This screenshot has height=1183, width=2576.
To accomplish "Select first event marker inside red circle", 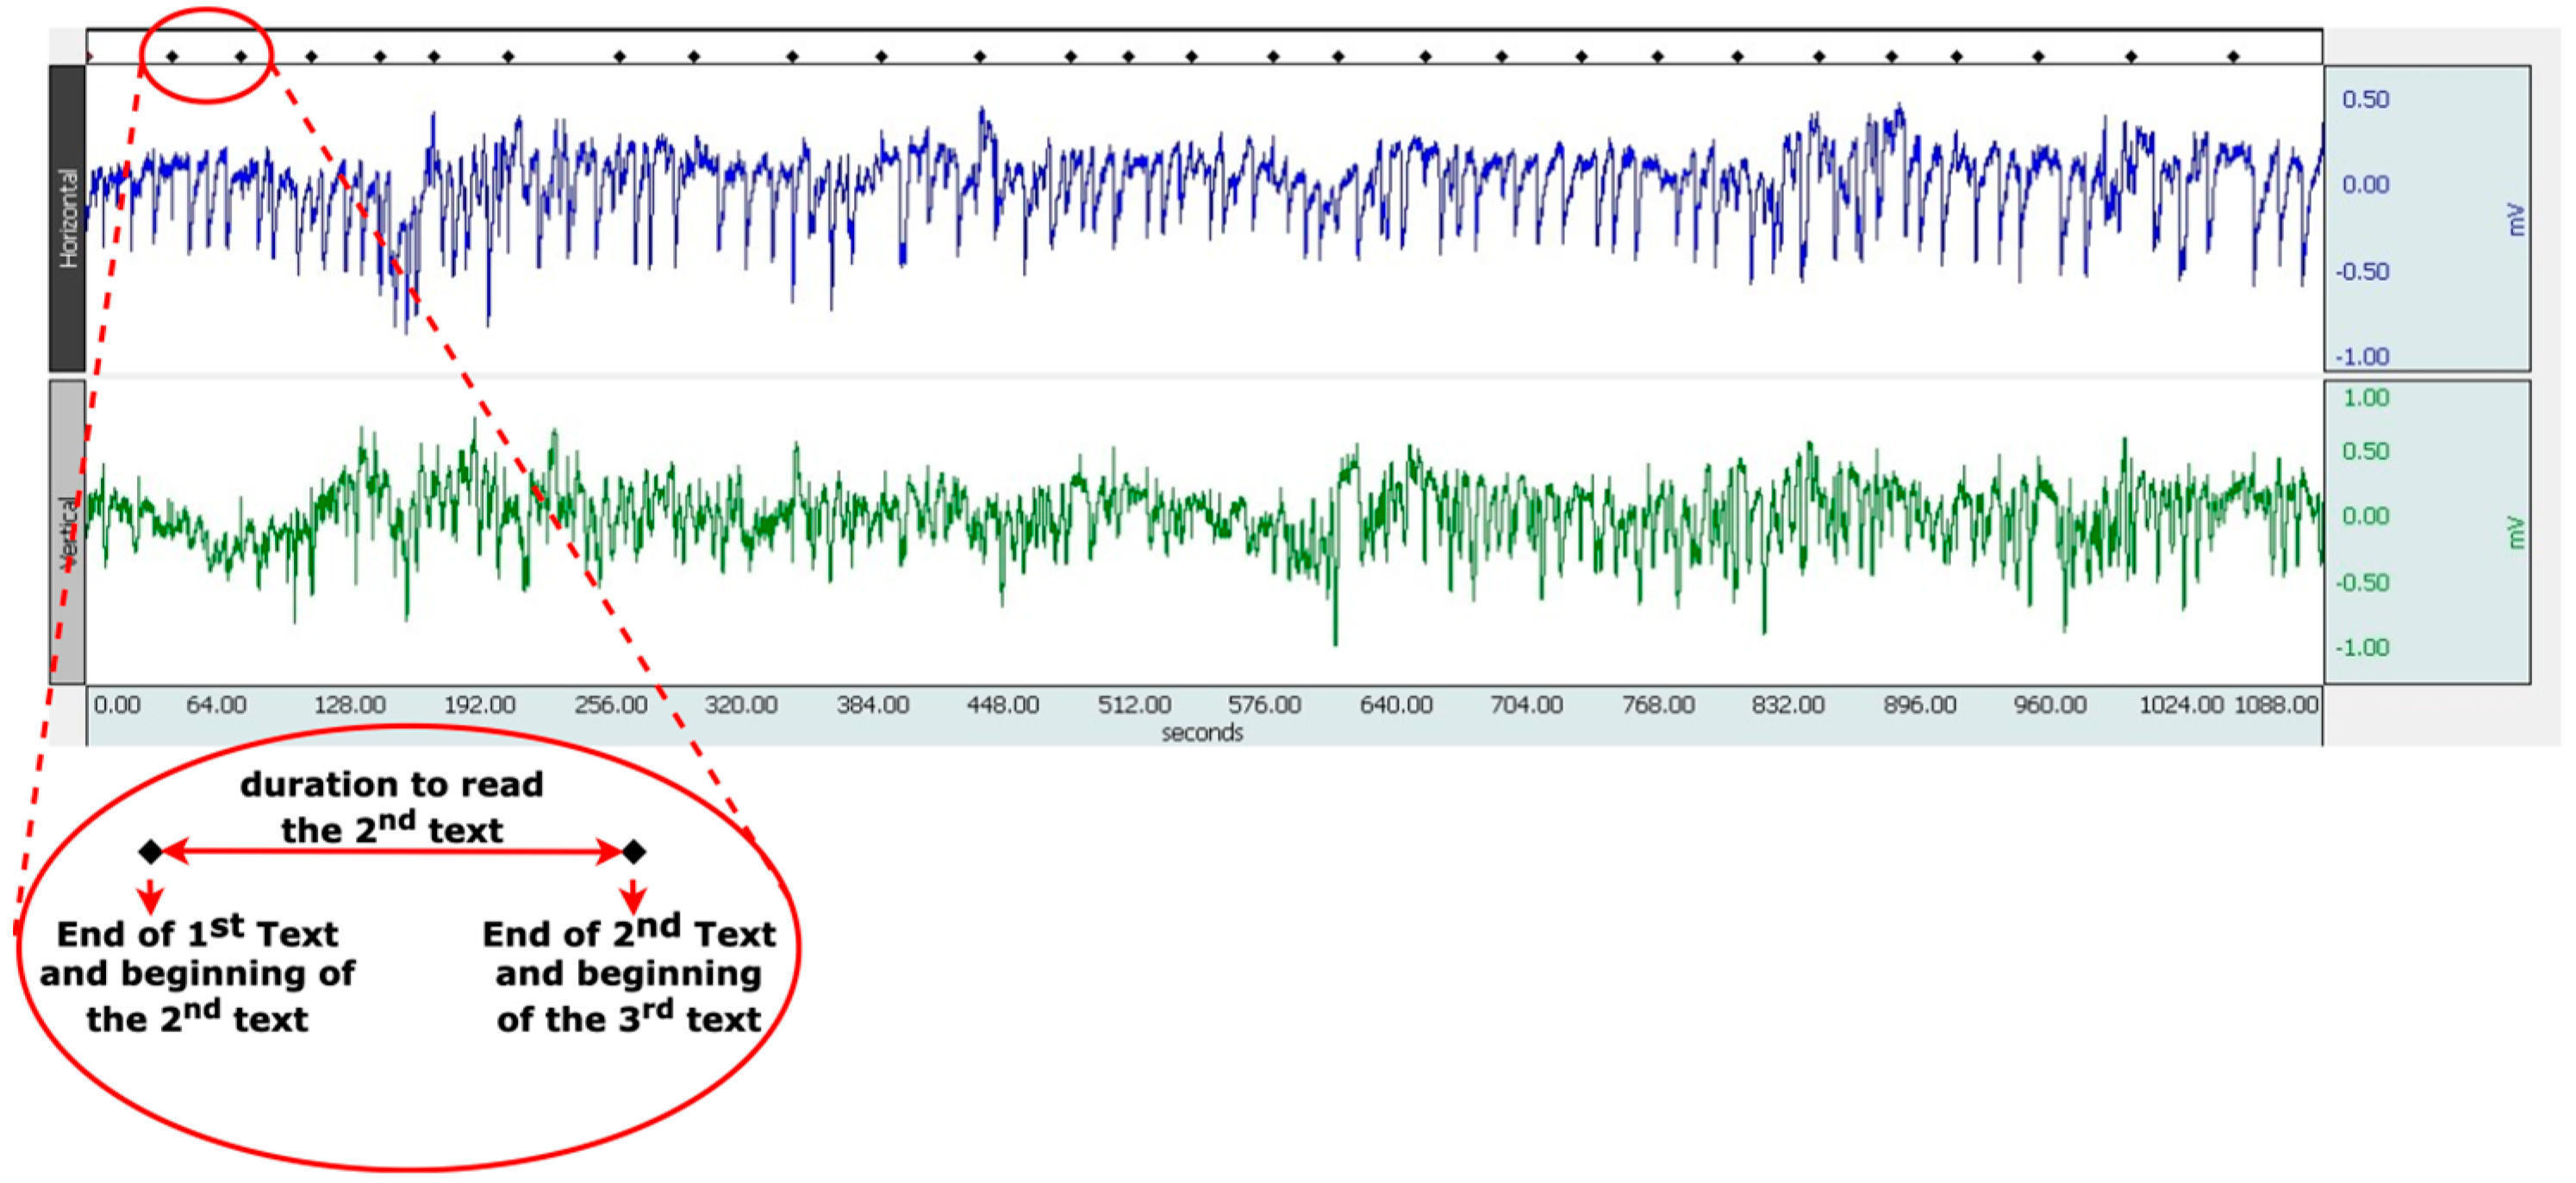I will pos(172,57).
